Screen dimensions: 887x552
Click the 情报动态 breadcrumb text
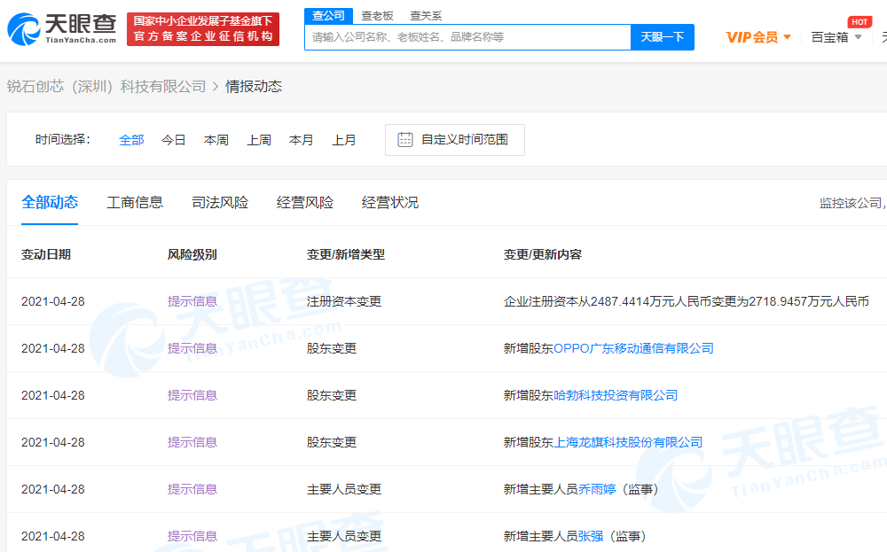[254, 87]
